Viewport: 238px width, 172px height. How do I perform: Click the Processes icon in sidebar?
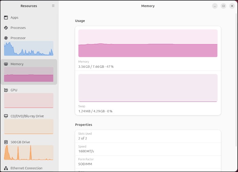pyautogui.click(x=6, y=28)
